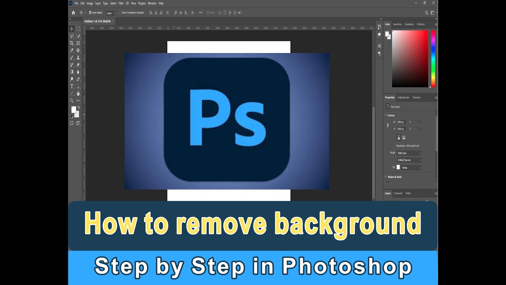
Task: Collapse the Rulers & Grids section
Action: pyautogui.click(x=386, y=177)
